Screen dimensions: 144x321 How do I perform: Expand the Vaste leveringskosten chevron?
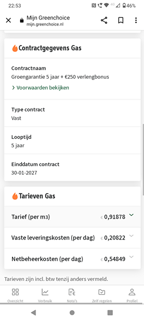(x=131, y=236)
